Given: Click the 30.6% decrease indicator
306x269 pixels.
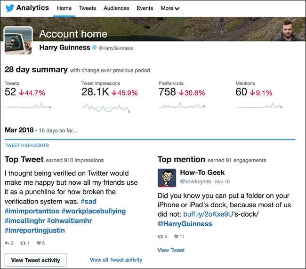Looking at the screenshot, I should tap(192, 93).
